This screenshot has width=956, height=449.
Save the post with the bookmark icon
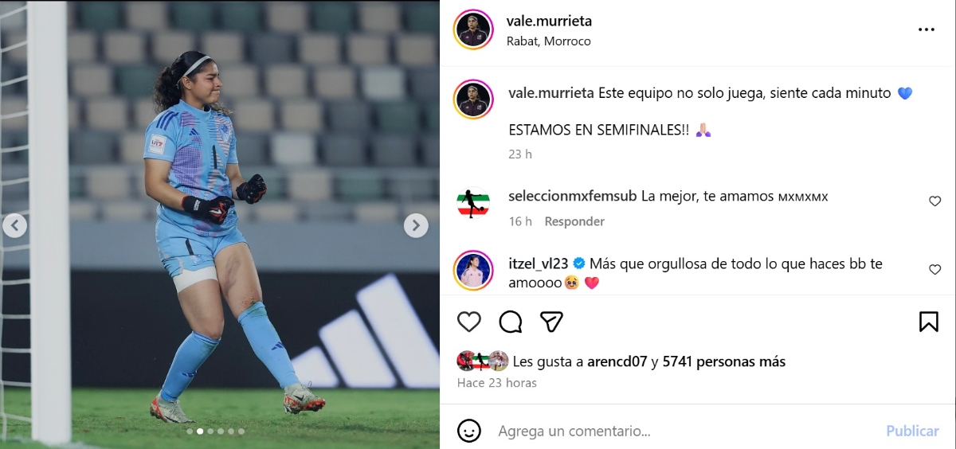point(928,322)
